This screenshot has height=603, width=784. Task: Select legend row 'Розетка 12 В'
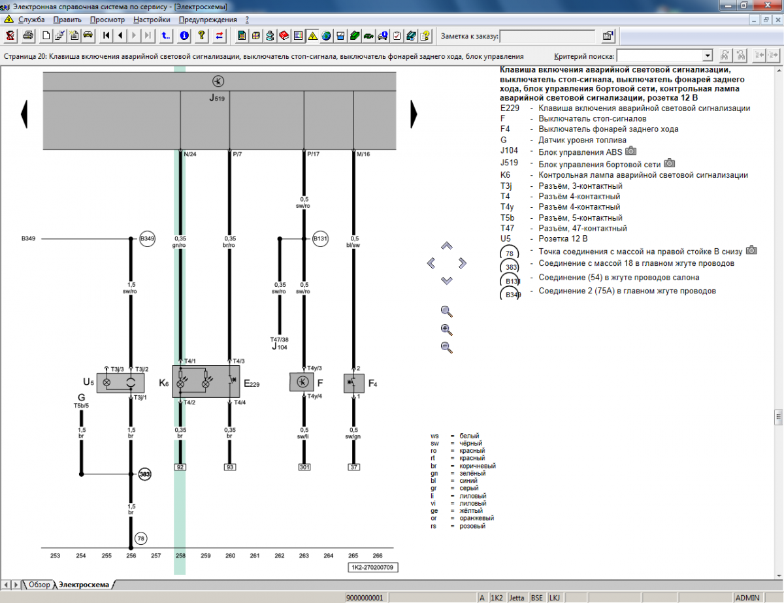[x=563, y=239]
